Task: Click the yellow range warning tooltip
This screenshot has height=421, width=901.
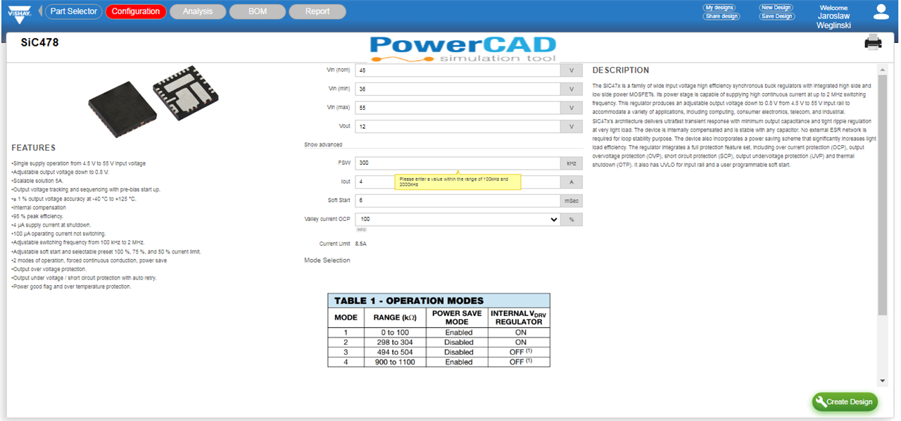Action: point(458,182)
